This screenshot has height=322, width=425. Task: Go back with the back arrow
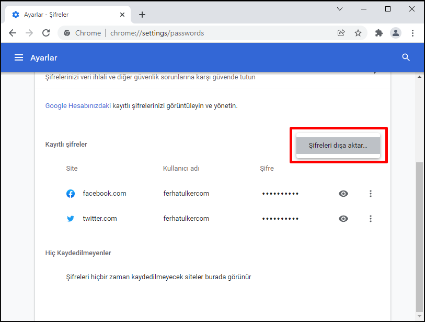pyautogui.click(x=13, y=33)
